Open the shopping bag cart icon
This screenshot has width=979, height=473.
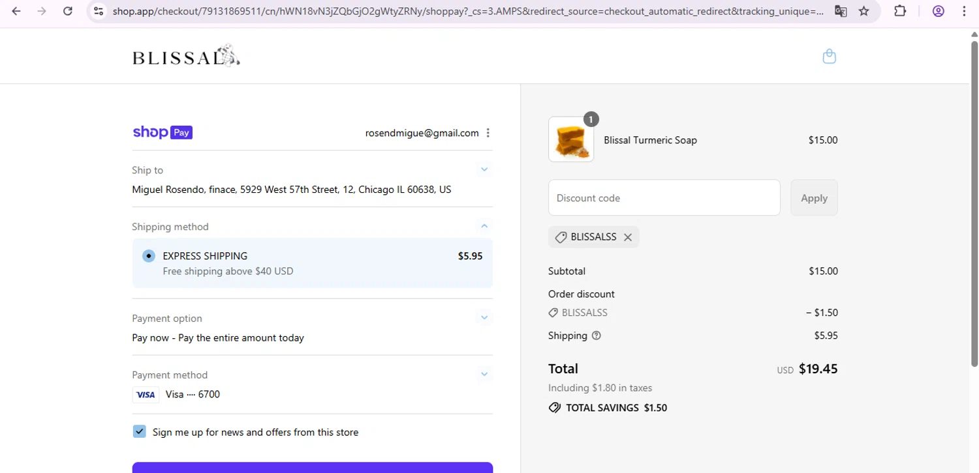pyautogui.click(x=830, y=57)
